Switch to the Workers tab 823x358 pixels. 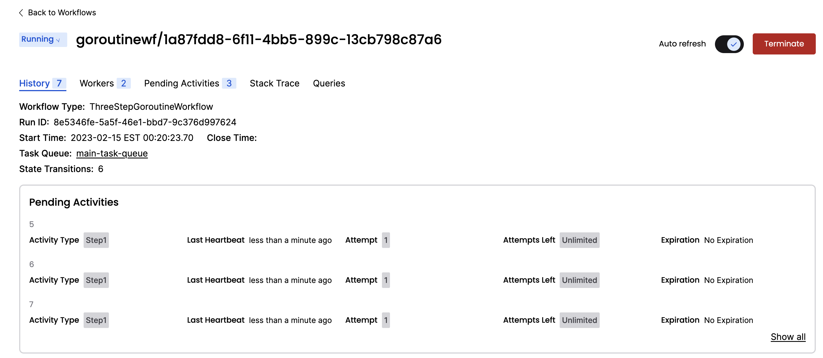(97, 83)
